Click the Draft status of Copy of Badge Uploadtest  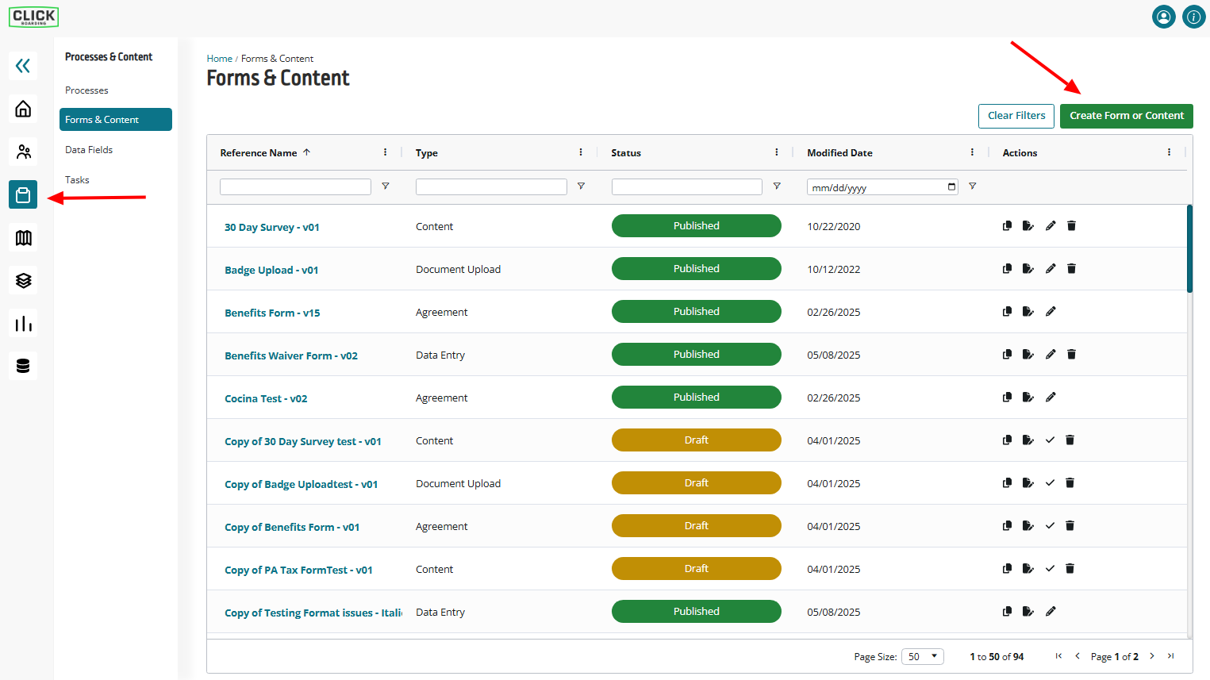click(697, 483)
